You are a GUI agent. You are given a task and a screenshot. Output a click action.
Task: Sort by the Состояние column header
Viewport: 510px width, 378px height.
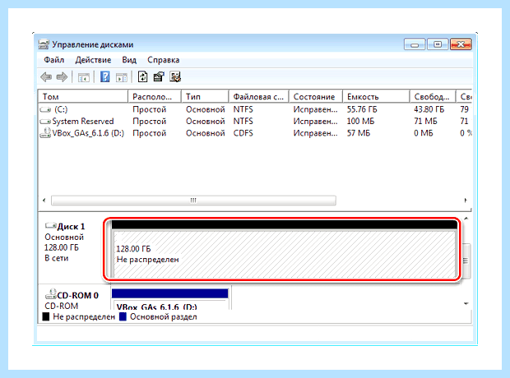[x=316, y=96]
